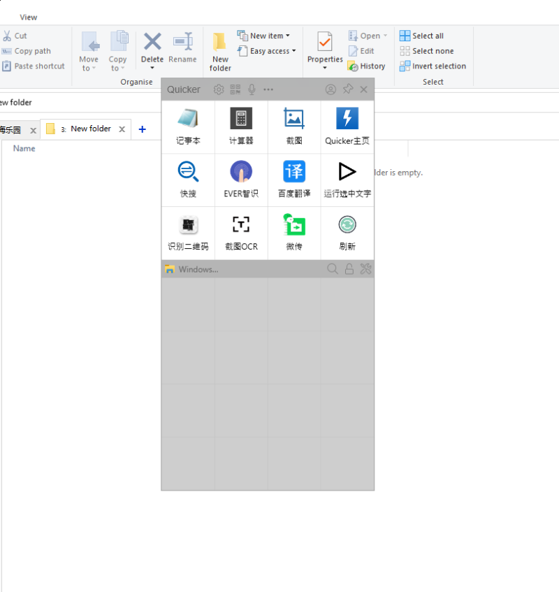Open the 计算器 calculator action
559x592 pixels.
click(x=241, y=127)
